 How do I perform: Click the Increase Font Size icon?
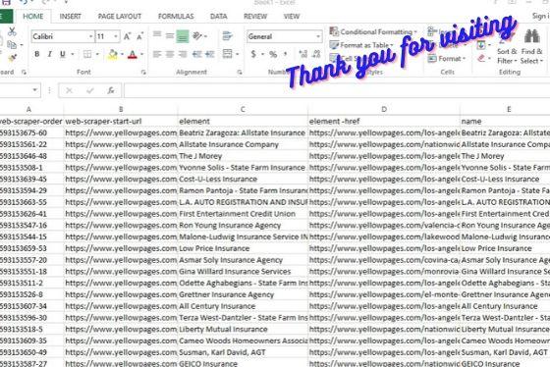click(x=127, y=36)
